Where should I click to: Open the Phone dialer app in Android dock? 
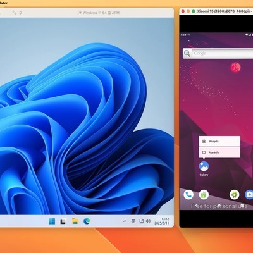tap(188, 195)
